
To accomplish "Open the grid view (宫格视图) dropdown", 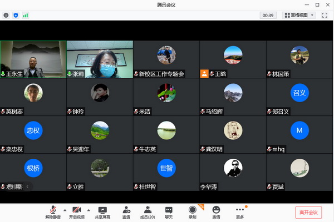I will (299, 15).
